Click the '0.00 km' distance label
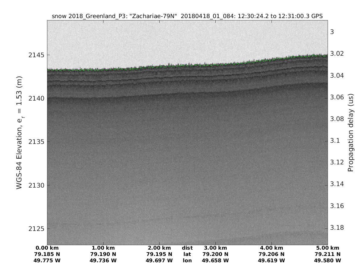Image resolution: width=362 pixels, height=271 pixels. (47, 248)
